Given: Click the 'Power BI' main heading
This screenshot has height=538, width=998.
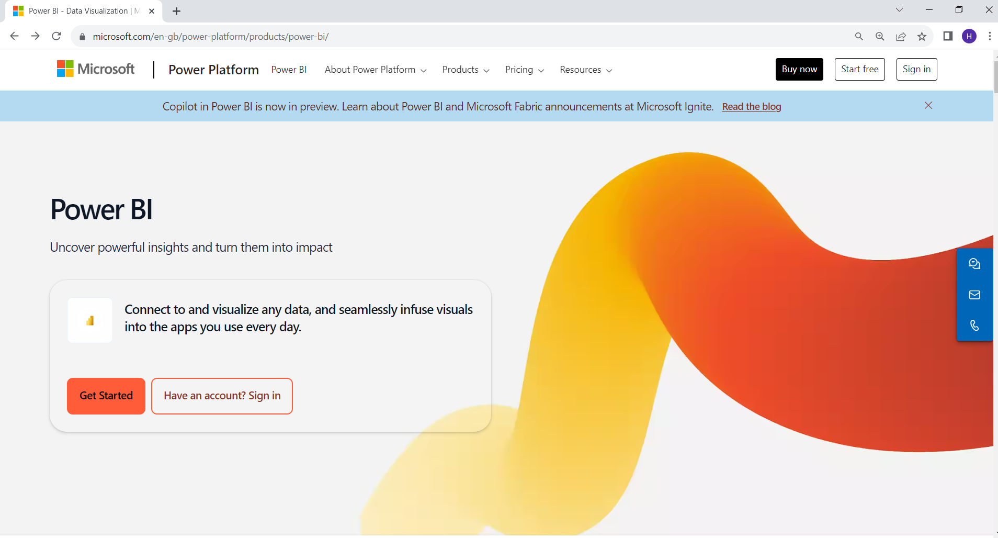Looking at the screenshot, I should click(101, 209).
